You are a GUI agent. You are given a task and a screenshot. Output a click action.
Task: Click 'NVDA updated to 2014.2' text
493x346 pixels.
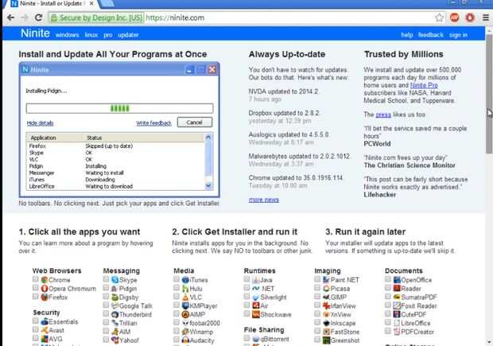pos(283,91)
